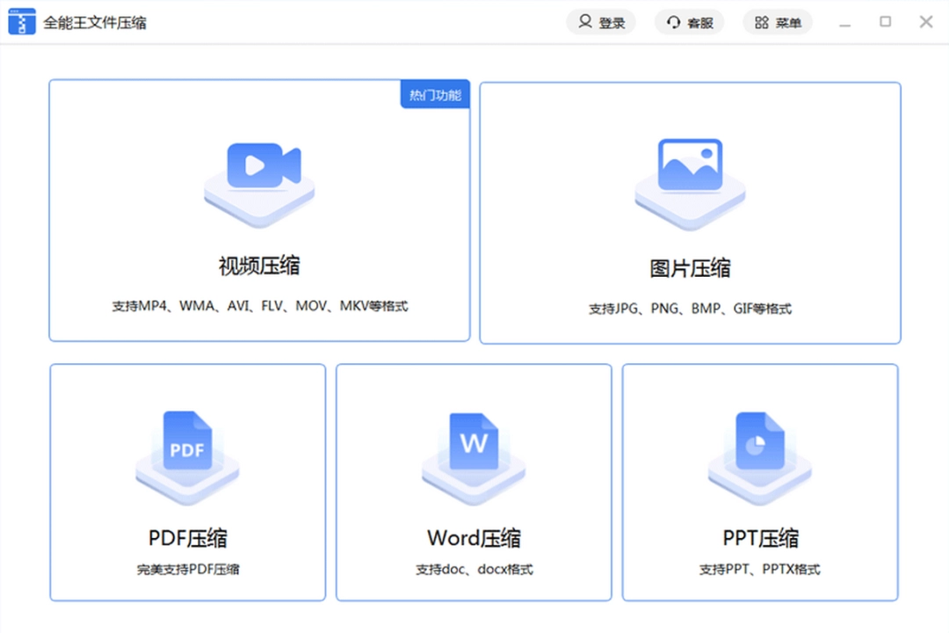Click the grid icon next to 菜单
This screenshot has height=633, width=949.
(761, 22)
